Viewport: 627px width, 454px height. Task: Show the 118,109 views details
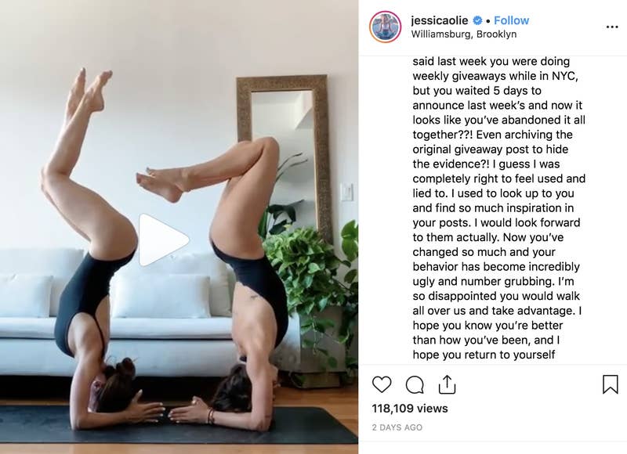pos(410,409)
